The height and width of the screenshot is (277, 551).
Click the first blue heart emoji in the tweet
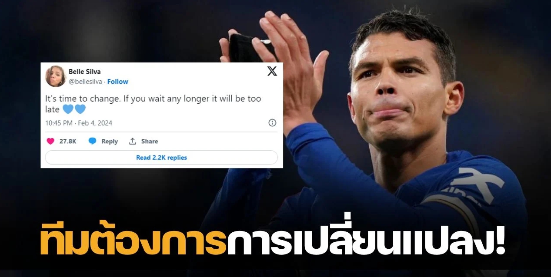68,109
